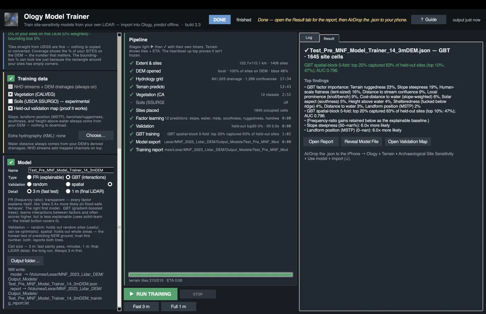Select 1 m (final LiDAR) detail
This screenshot has height=314, width=486.
pyautogui.click(x=68, y=191)
